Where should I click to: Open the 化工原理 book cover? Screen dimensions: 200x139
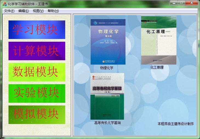click(159, 40)
